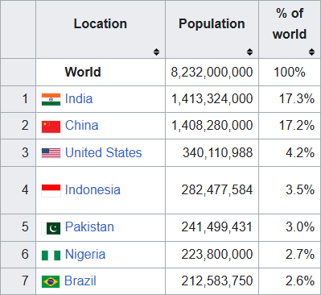Sort table by Location column arrows
Image resolution: width=321 pixels, height=295 pixels.
(x=156, y=52)
